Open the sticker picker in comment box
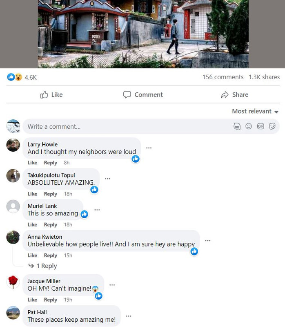This screenshot has width=285, height=327. tap(272, 126)
